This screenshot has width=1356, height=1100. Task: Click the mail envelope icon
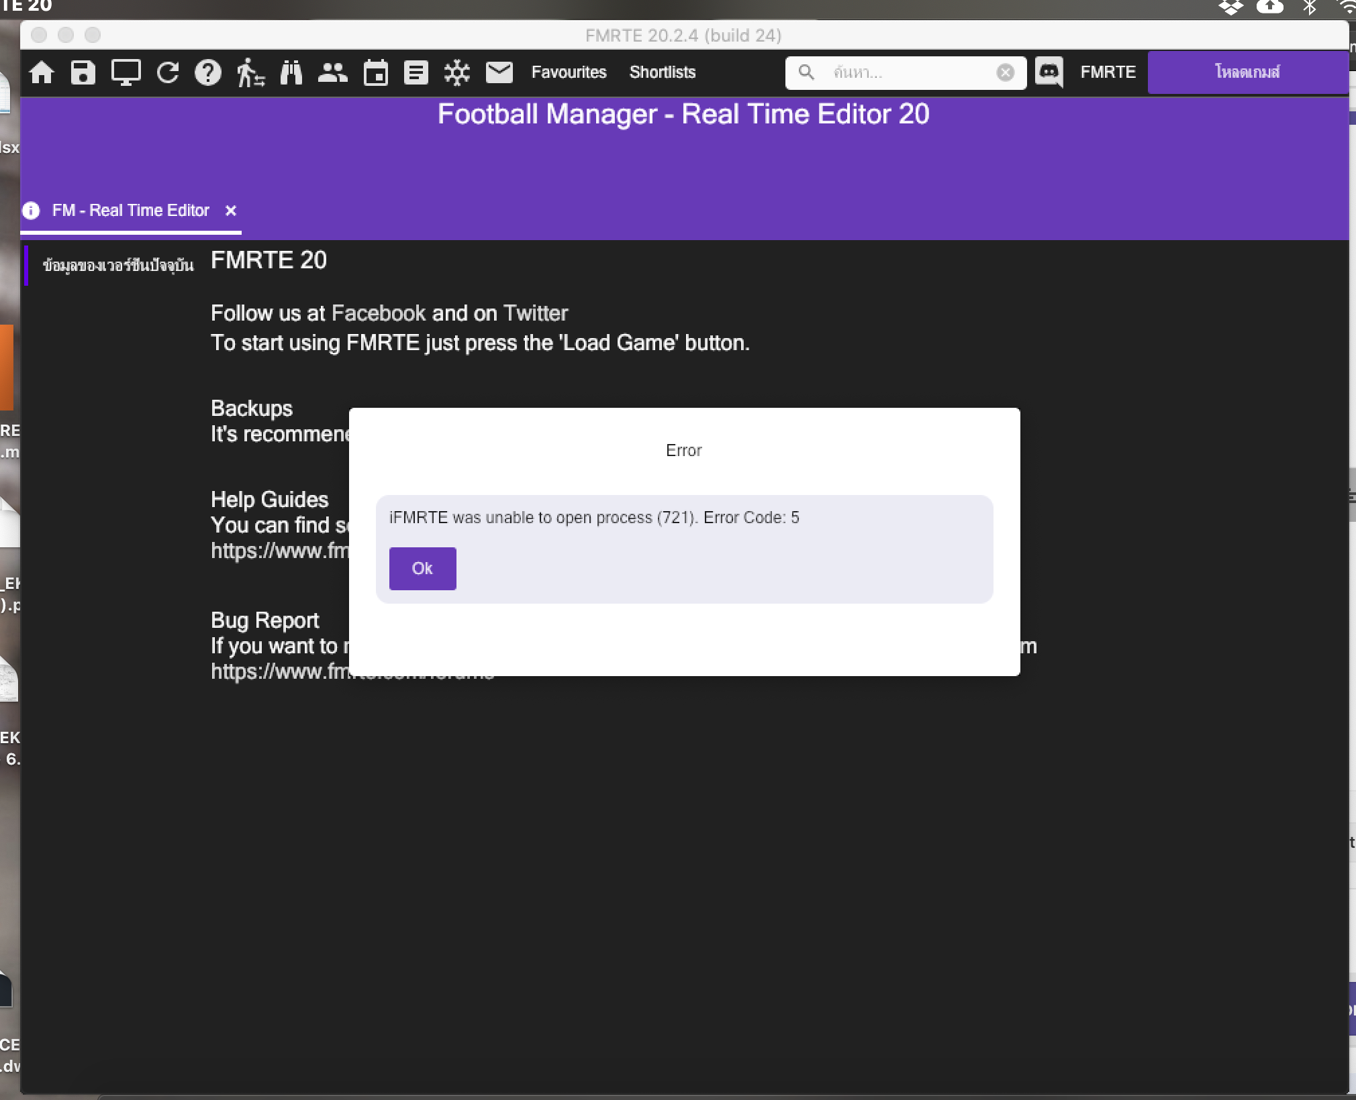tap(499, 72)
